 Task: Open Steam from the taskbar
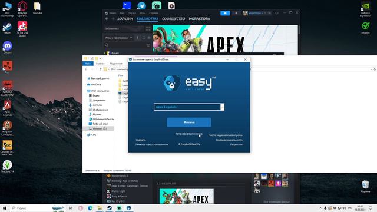pos(110,208)
